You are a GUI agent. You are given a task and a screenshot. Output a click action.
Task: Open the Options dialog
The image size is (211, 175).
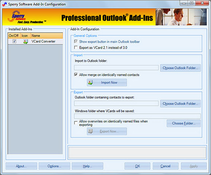tap(54, 166)
